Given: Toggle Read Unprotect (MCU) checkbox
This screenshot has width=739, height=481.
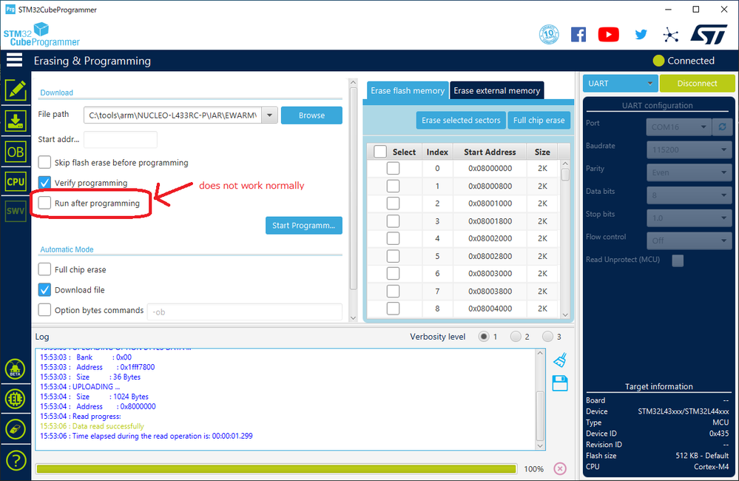Looking at the screenshot, I should (678, 260).
